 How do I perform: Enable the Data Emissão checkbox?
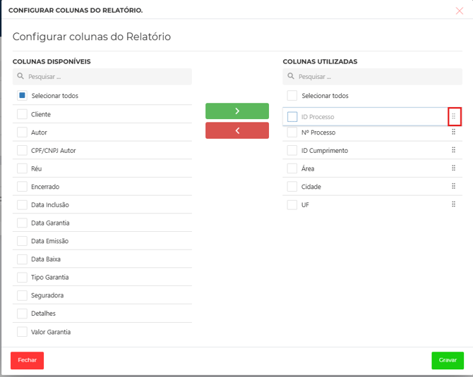click(23, 241)
